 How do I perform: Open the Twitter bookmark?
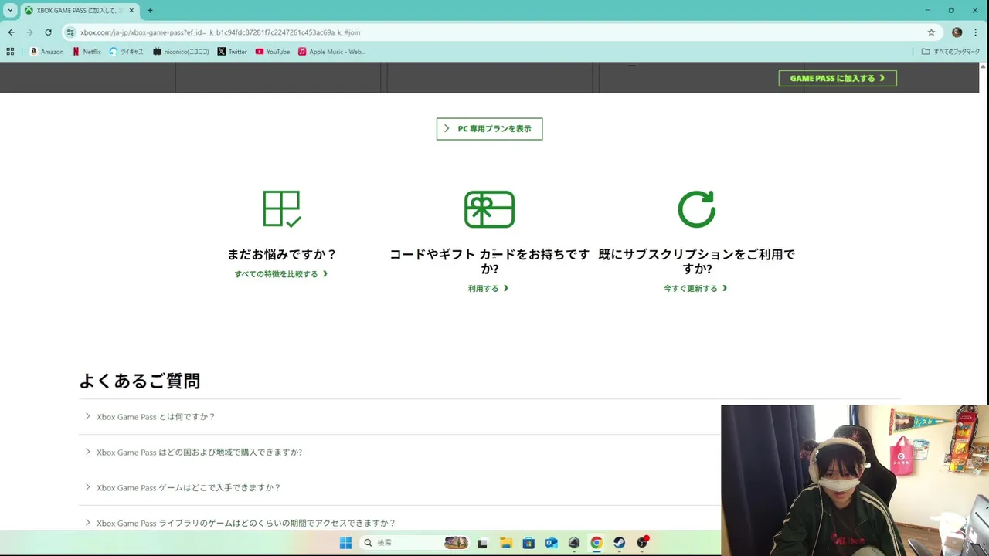[x=233, y=52]
